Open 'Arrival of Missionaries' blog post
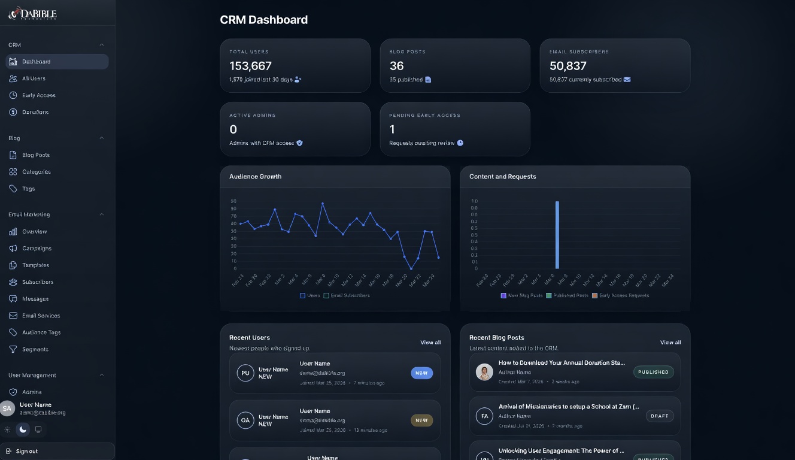This screenshot has width=795, height=460. [569, 407]
